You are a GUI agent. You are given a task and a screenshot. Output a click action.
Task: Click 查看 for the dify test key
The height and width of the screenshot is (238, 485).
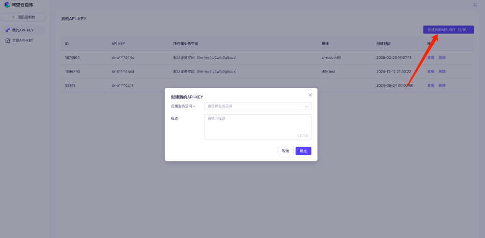point(431,72)
